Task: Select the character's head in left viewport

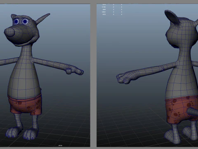Action: 22,30
